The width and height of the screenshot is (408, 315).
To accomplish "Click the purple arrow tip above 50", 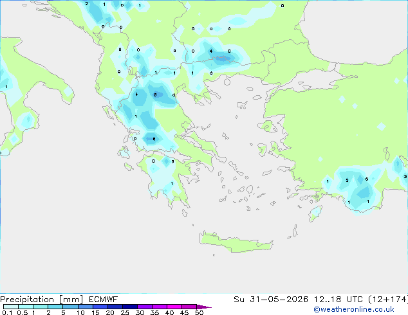I will 204,307.
